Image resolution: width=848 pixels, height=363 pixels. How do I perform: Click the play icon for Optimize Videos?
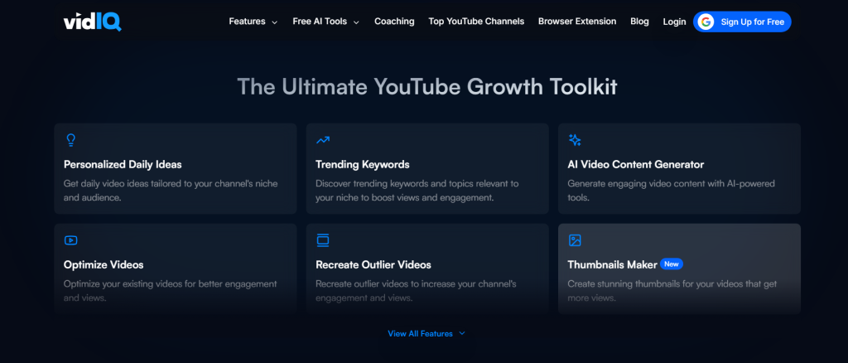(71, 240)
